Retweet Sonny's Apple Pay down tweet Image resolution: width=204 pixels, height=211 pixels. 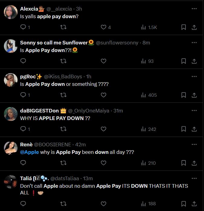(63, 61)
